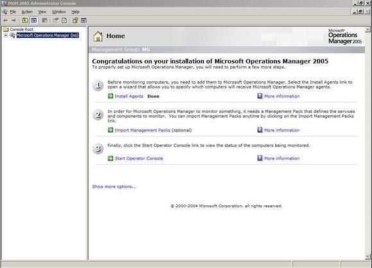Viewport: 372px width, 268px height.
Task: Open More information for Import Management Packs step
Action: (282, 130)
